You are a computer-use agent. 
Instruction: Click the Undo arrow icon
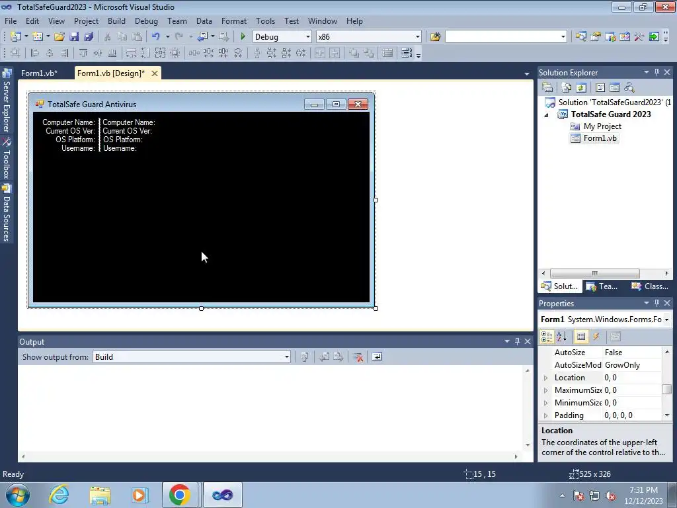[156, 37]
